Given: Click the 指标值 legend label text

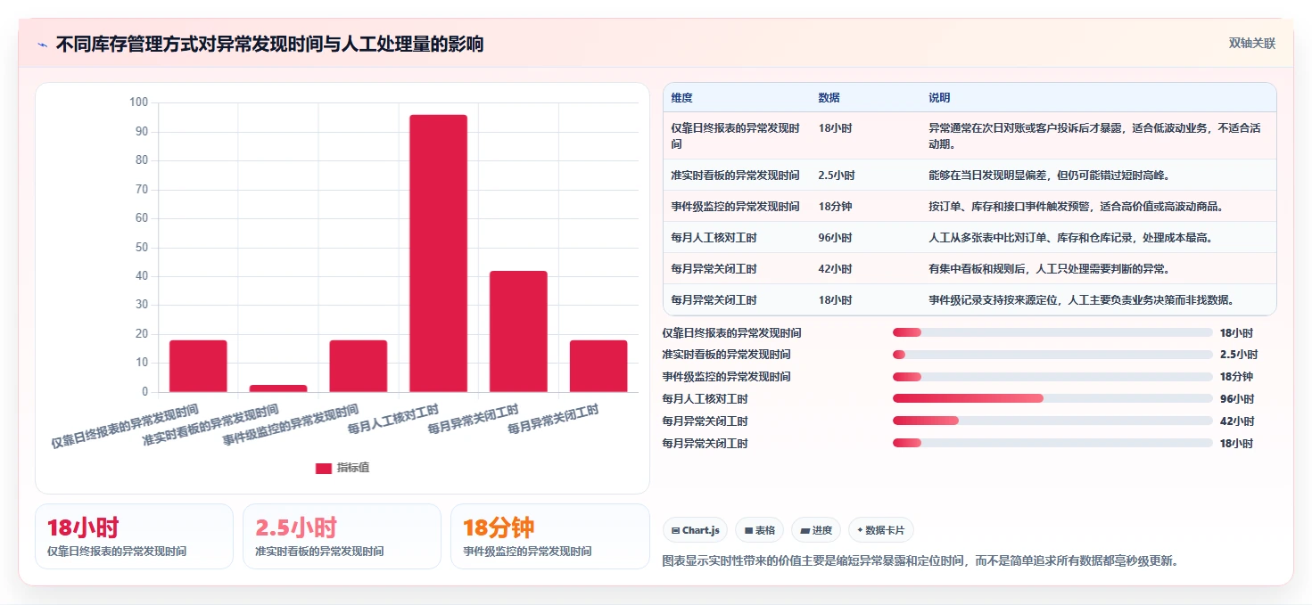Looking at the screenshot, I should point(353,468).
